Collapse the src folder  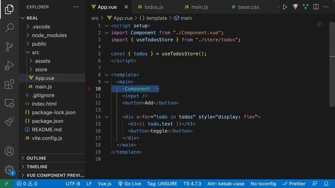pyautogui.click(x=28, y=52)
